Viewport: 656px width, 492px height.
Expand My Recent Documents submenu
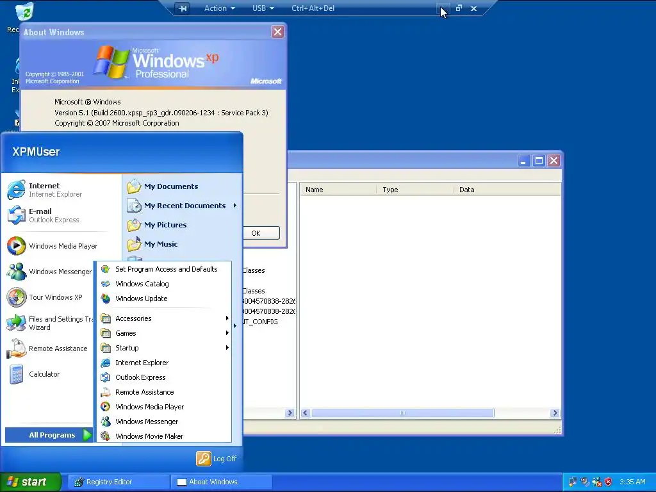pyautogui.click(x=182, y=206)
